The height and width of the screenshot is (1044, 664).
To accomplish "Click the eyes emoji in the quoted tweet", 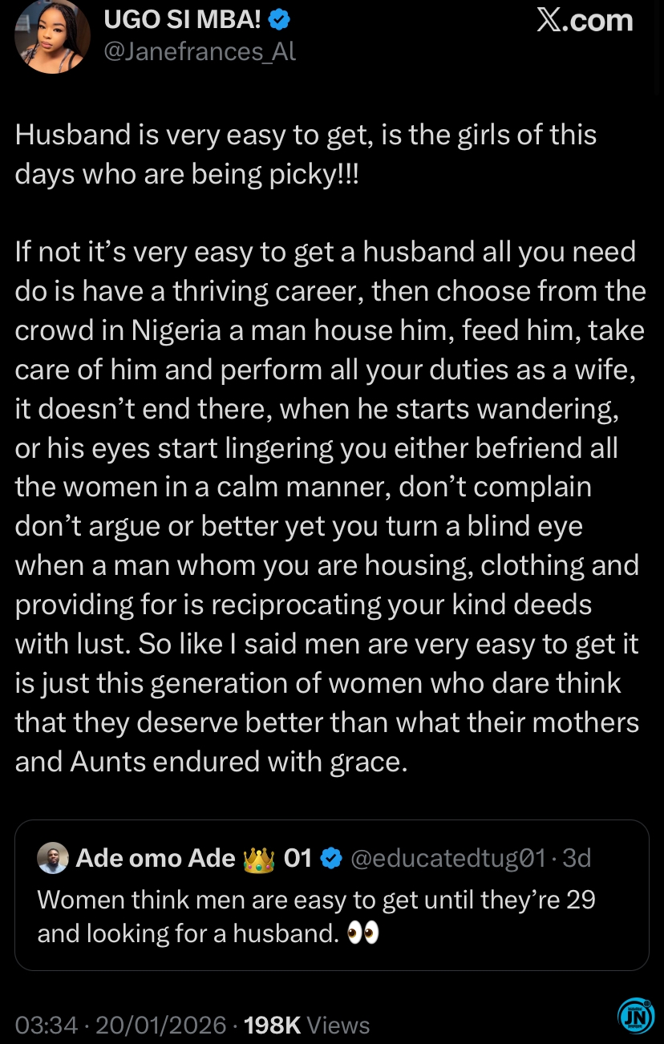I will [x=362, y=934].
